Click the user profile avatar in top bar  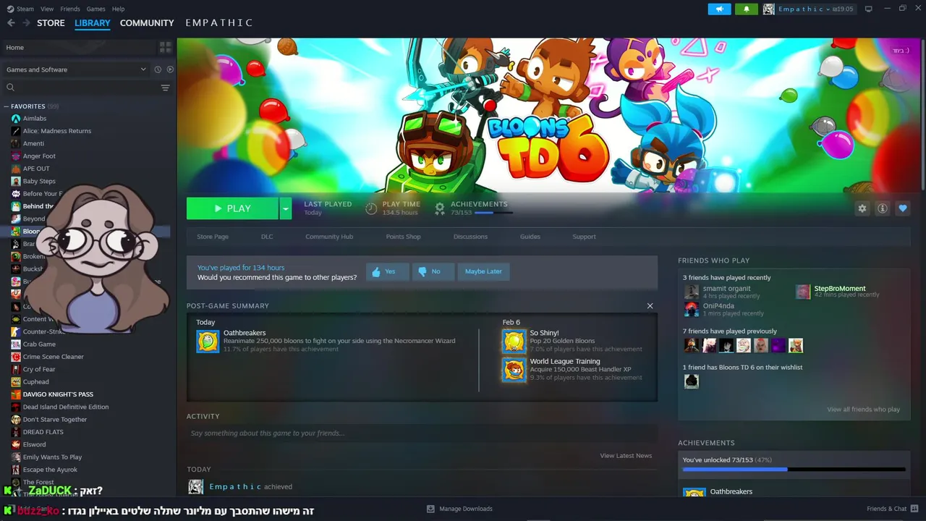pos(768,9)
